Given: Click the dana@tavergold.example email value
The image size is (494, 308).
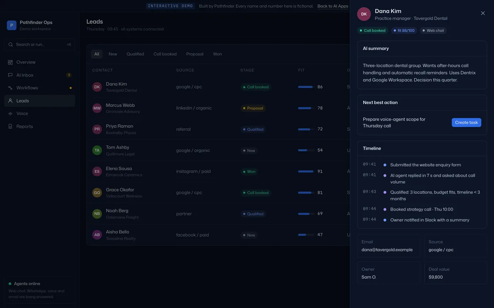Looking at the screenshot, I should point(387,250).
